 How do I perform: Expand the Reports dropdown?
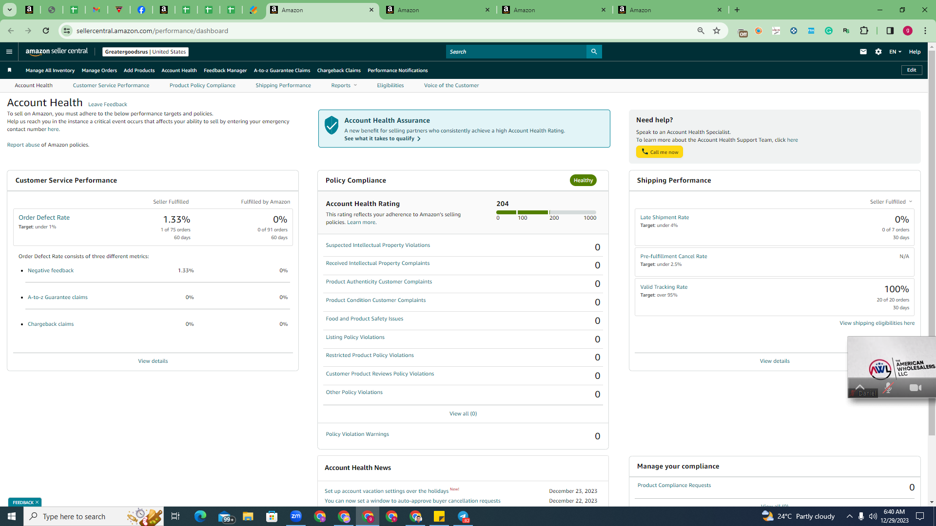(x=344, y=85)
